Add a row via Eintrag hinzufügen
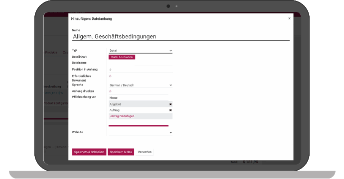This screenshot has height=179, width=344. [122, 116]
